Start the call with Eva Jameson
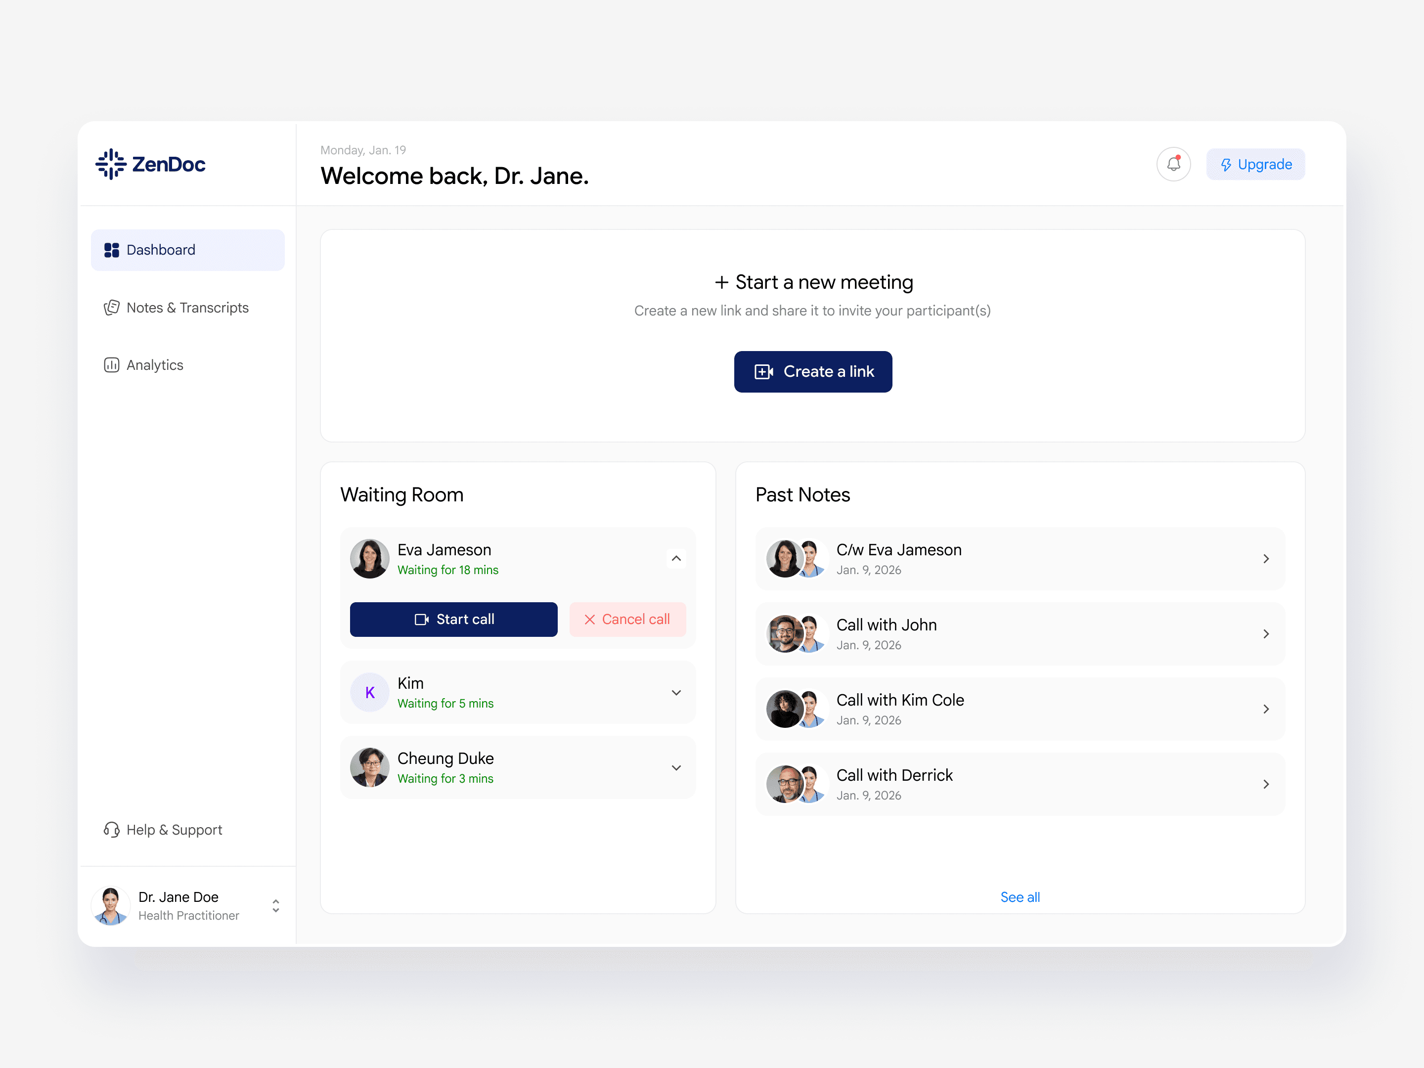The width and height of the screenshot is (1424, 1068). point(453,620)
